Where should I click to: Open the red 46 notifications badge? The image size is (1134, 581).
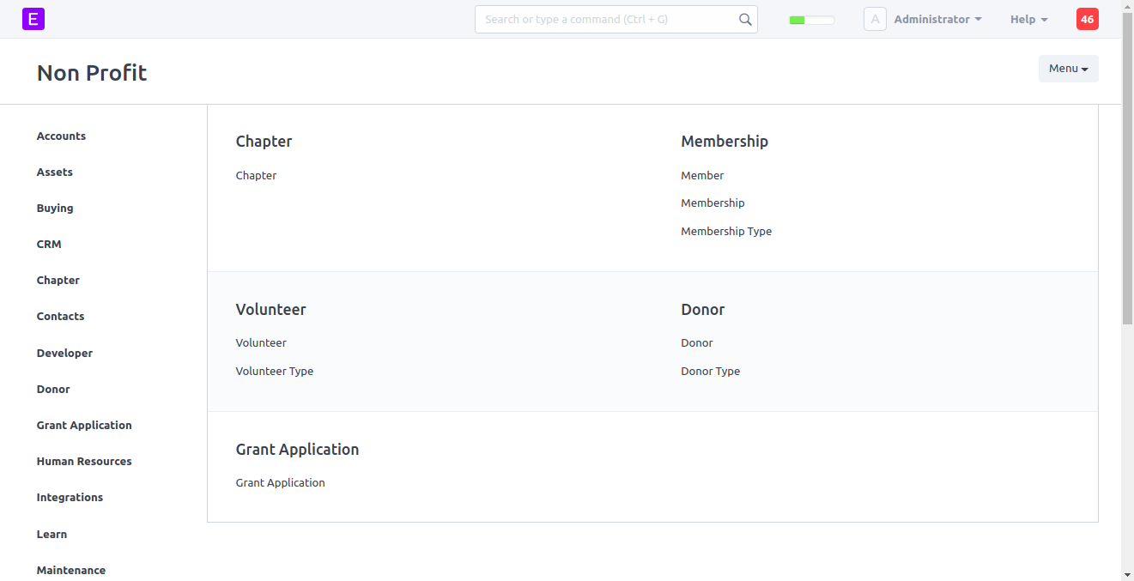click(x=1087, y=19)
